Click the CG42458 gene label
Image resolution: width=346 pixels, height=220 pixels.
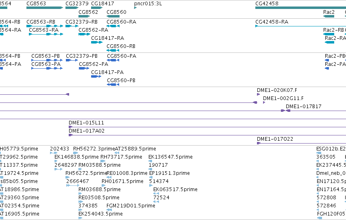coord(267,4)
